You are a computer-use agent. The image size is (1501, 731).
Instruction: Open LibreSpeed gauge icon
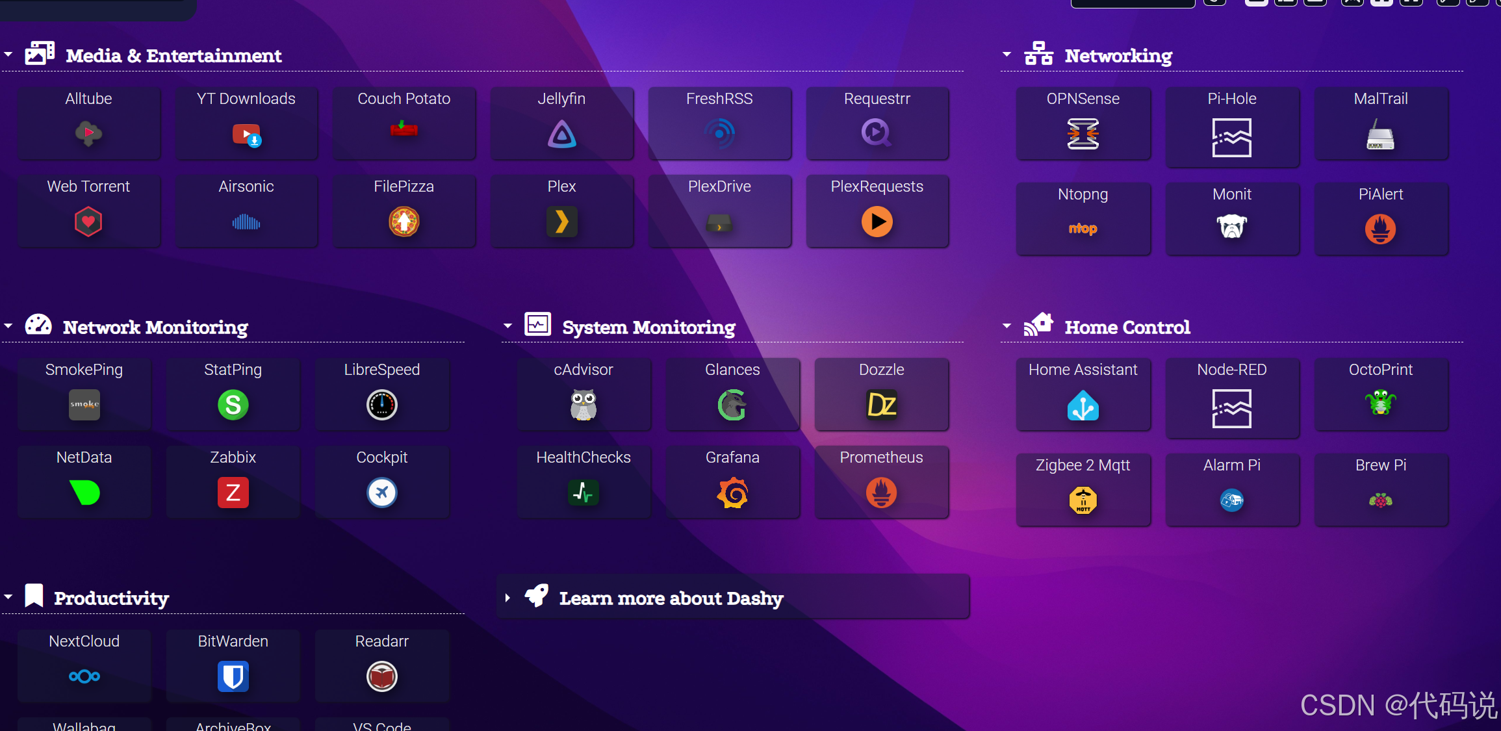[381, 405]
